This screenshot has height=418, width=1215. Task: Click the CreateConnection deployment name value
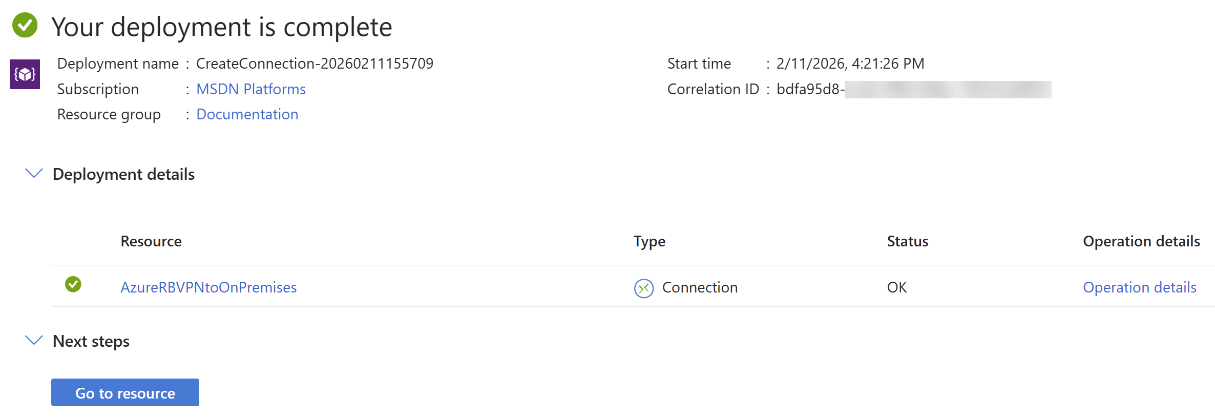tap(315, 64)
